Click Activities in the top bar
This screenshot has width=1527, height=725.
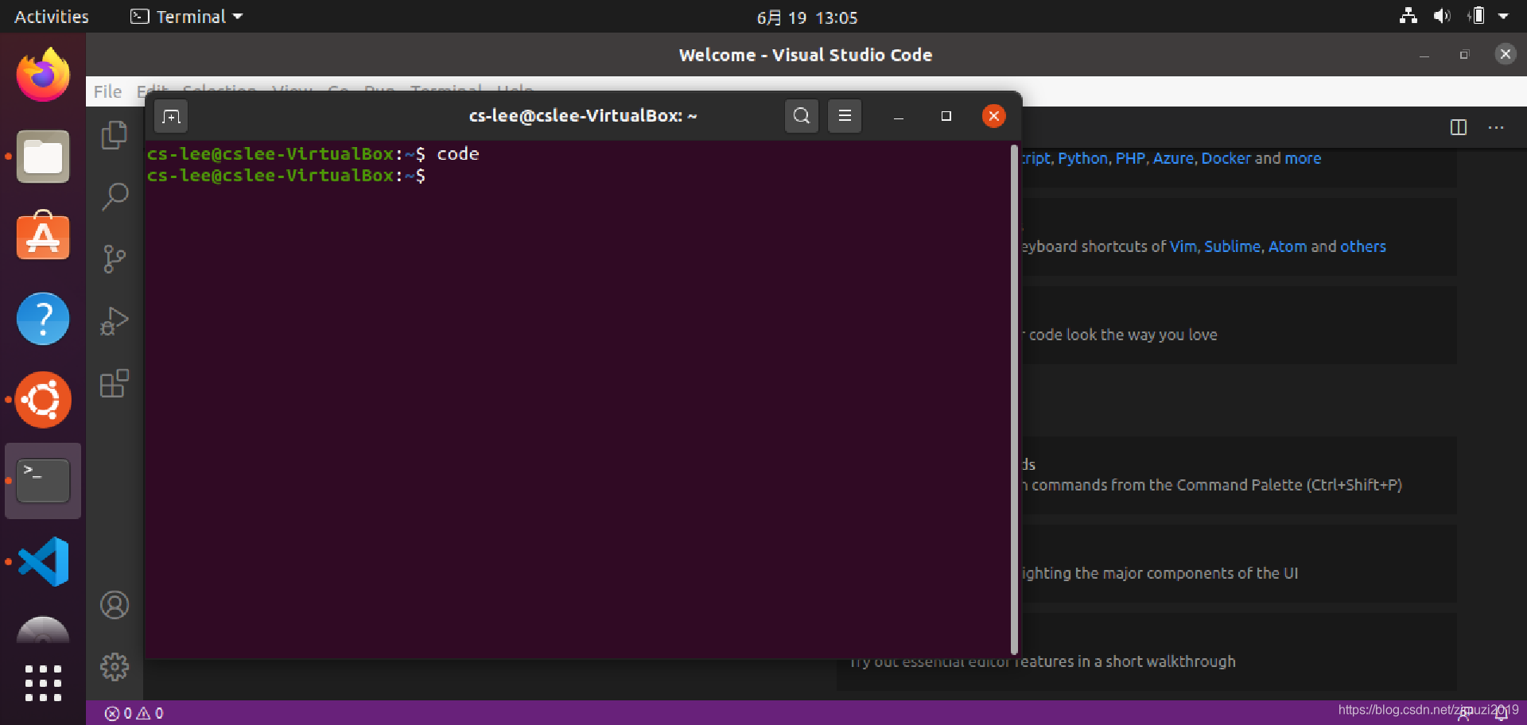click(52, 17)
